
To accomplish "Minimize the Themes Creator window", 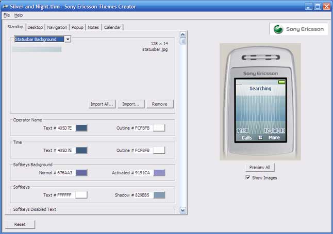I will (x=309, y=7).
